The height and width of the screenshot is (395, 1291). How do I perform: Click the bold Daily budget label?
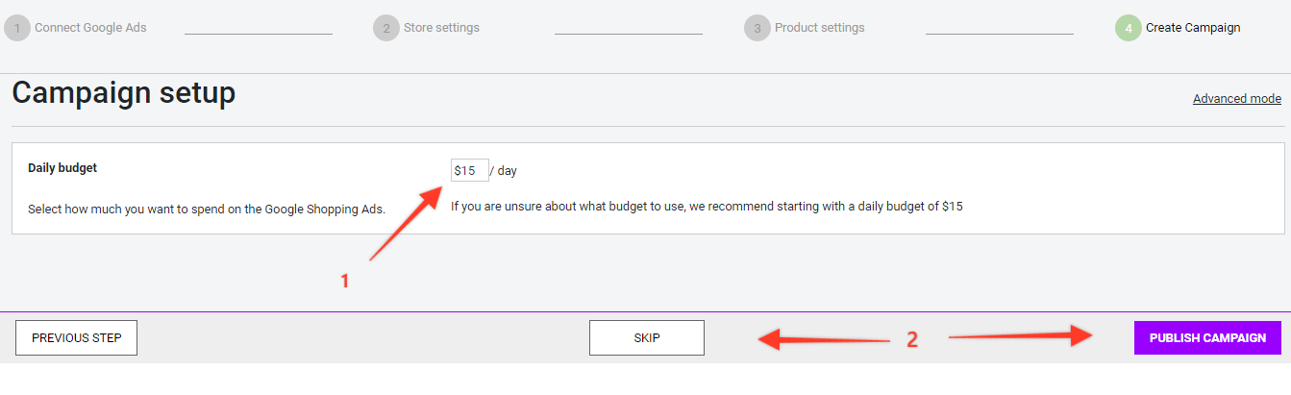click(62, 168)
